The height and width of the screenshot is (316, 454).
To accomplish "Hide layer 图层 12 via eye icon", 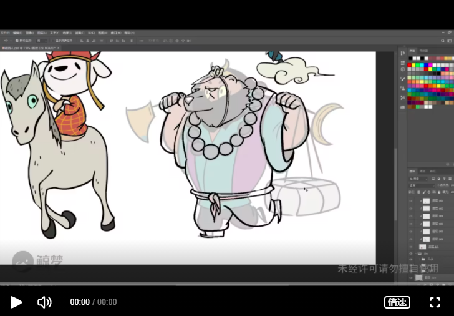I will 410,247.
